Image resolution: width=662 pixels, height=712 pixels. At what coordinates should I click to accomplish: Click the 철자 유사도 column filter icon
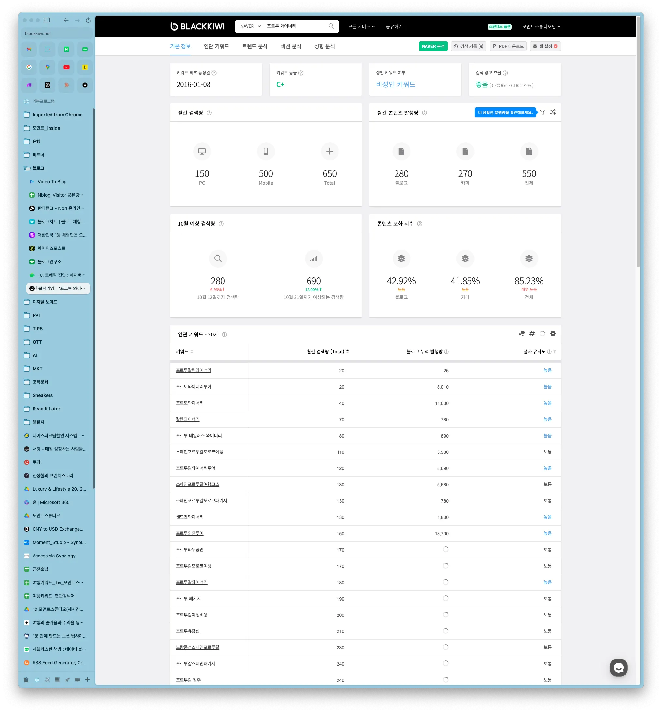554,352
